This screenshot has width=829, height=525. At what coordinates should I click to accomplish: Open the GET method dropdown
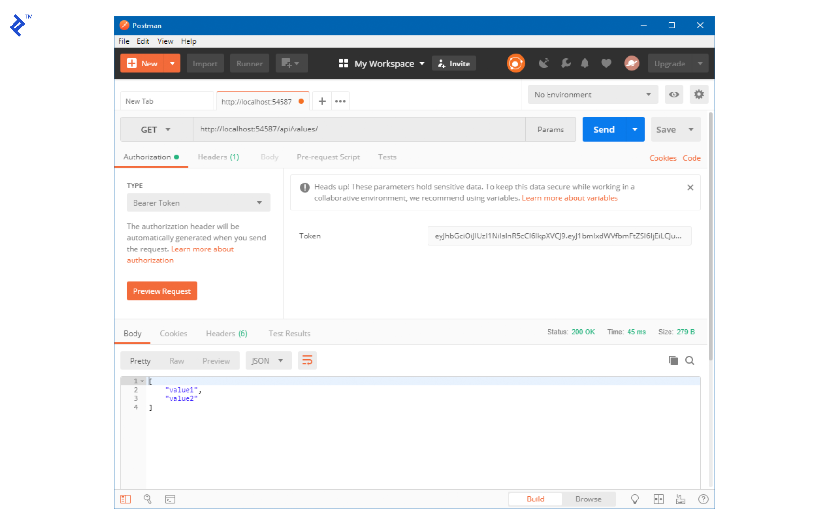[156, 129]
